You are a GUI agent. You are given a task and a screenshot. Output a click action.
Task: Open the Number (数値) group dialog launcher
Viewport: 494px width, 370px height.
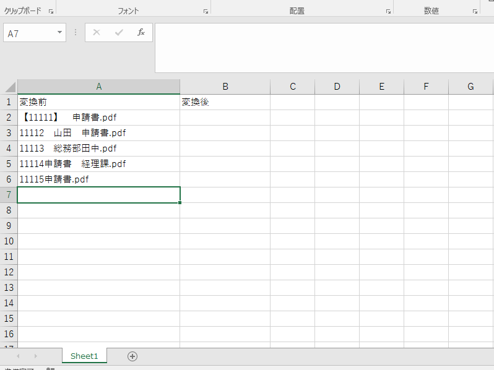[x=475, y=11]
